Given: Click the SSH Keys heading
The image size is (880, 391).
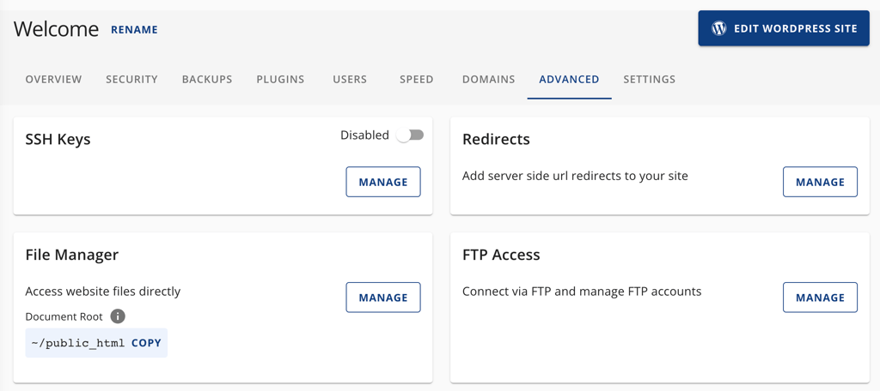Looking at the screenshot, I should pos(58,140).
